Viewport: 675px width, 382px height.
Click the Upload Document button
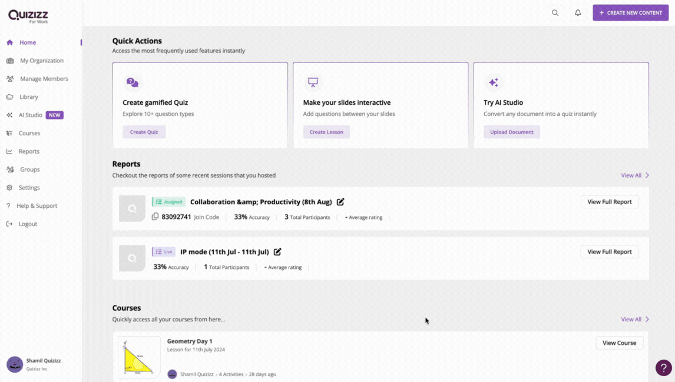pos(511,132)
